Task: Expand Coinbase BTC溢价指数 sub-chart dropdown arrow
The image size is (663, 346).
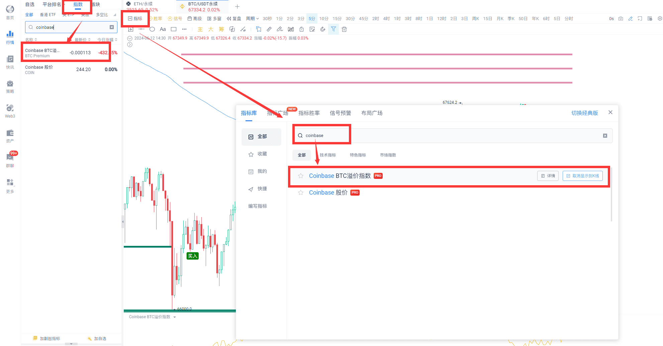Action: [x=175, y=317]
